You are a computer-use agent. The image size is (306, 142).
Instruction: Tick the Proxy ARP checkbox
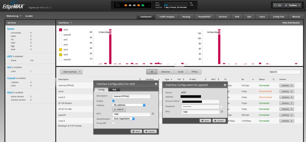pyautogui.click(x=113, y=123)
